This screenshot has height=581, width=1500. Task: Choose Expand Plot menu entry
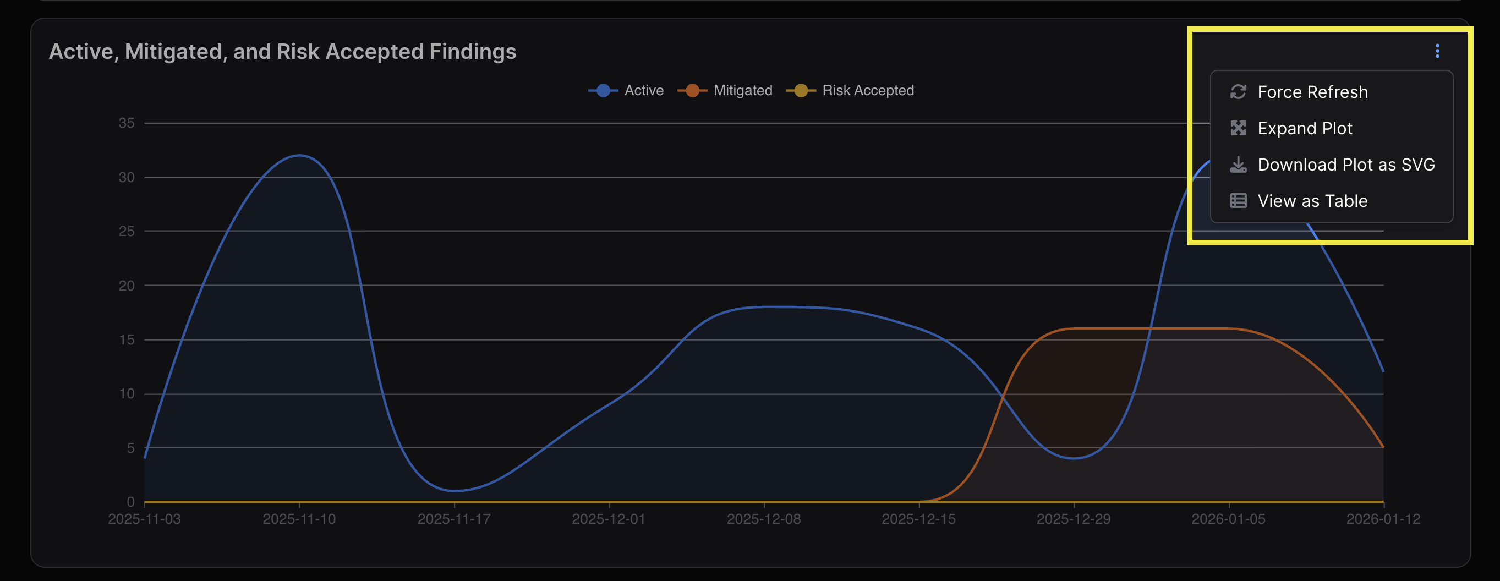coord(1304,128)
